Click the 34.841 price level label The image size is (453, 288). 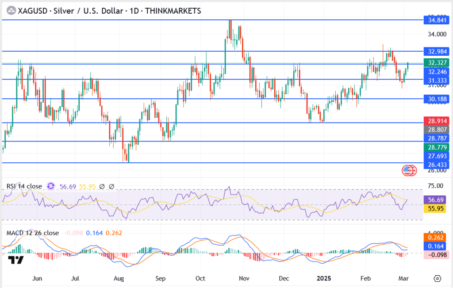(x=436, y=20)
